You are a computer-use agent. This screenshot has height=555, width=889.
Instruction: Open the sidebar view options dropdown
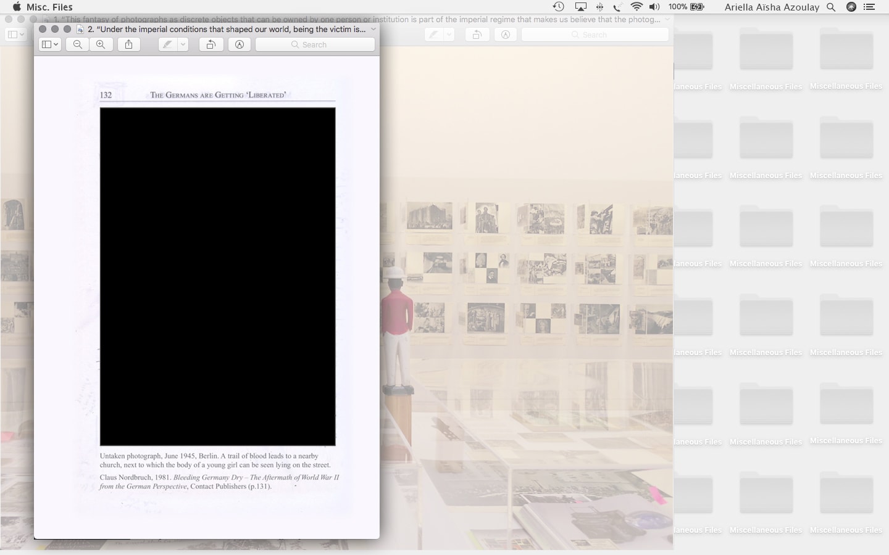click(50, 44)
